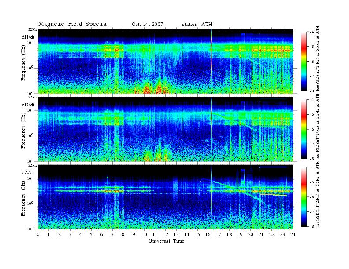Click hour "0" on the Universal Time axis
Image resolution: width=349 pixels, height=269 pixels.
pyautogui.click(x=38, y=234)
